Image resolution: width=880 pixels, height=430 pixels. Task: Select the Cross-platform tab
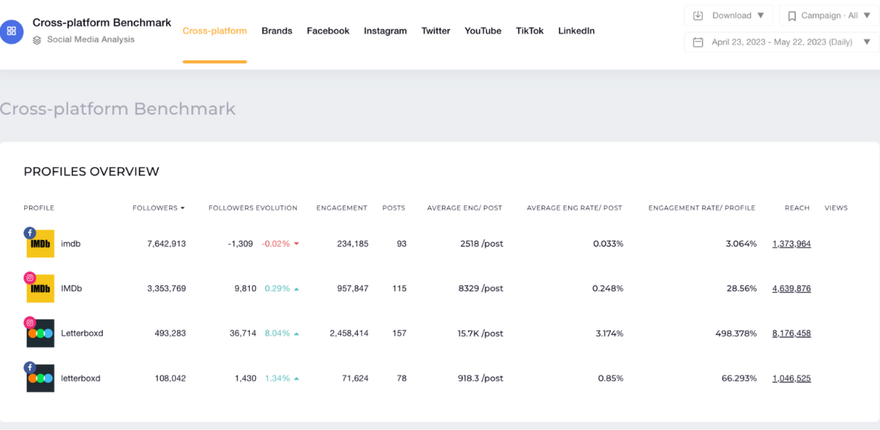point(214,31)
